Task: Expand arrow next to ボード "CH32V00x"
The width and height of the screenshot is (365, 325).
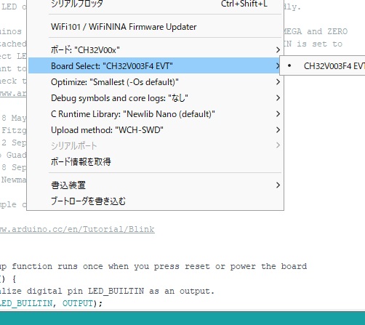Action: pos(278,50)
